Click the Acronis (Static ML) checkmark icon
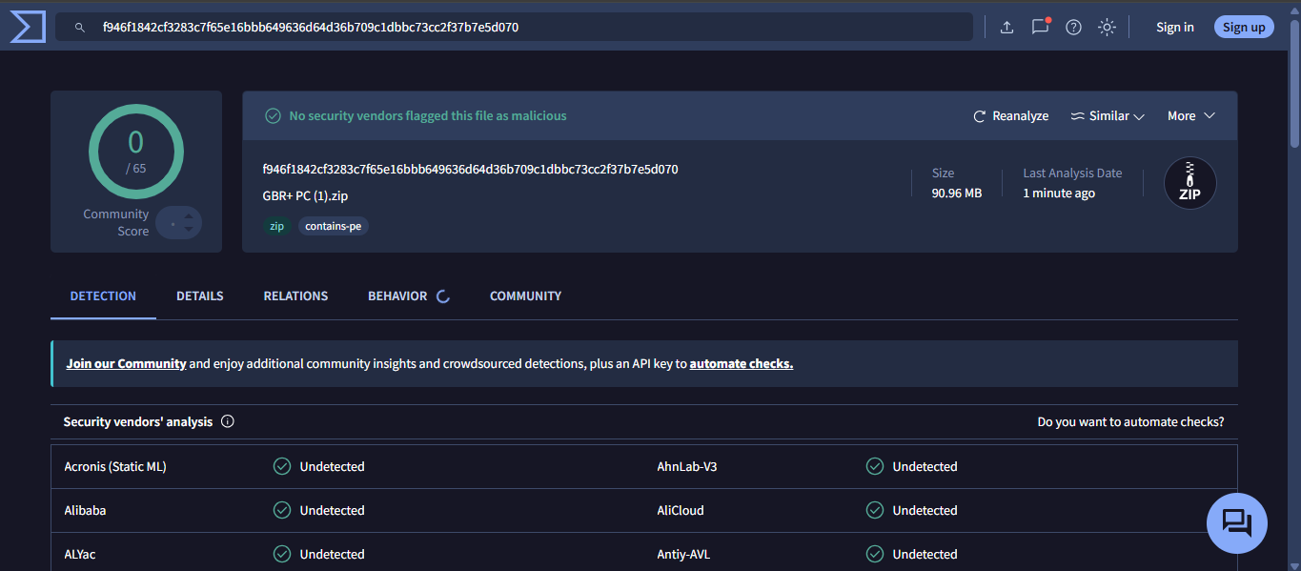1301x571 pixels. point(282,466)
